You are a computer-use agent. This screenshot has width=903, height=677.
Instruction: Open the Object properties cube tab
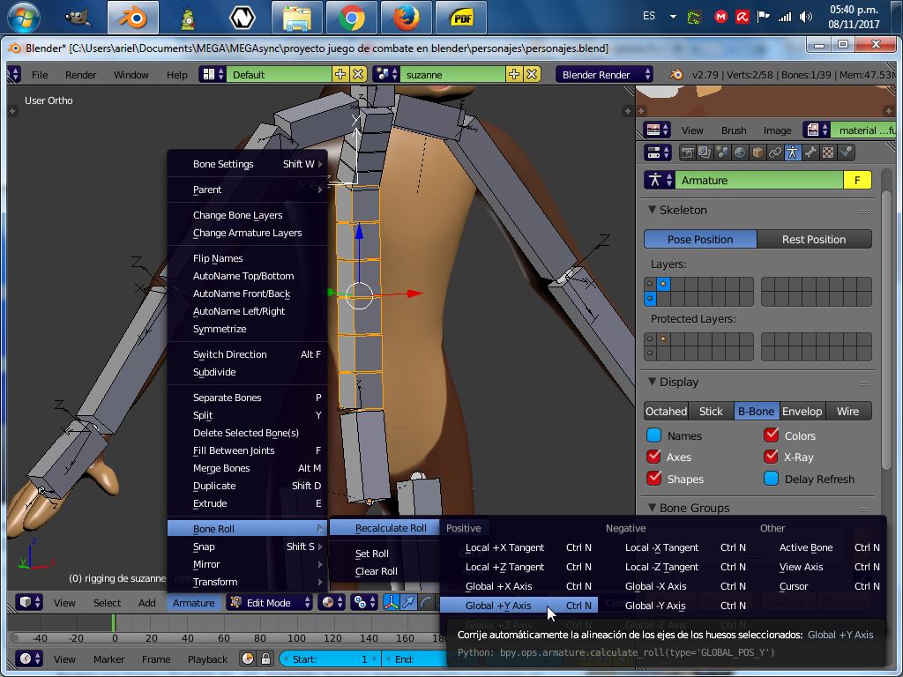tap(757, 153)
